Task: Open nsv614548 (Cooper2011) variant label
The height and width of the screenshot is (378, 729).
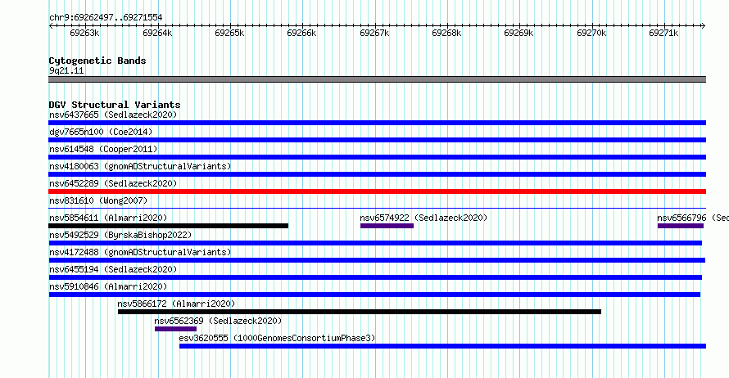Action: coord(103,149)
